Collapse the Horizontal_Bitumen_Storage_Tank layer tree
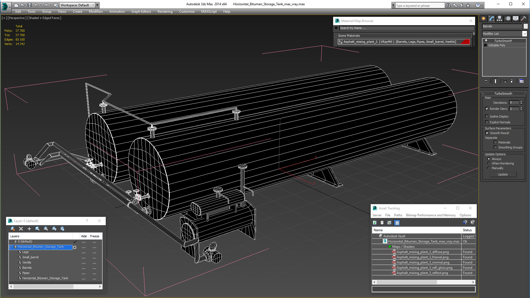 click(x=11, y=247)
